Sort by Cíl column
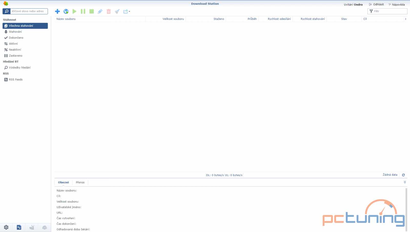The width and height of the screenshot is (410, 232). coord(383,19)
